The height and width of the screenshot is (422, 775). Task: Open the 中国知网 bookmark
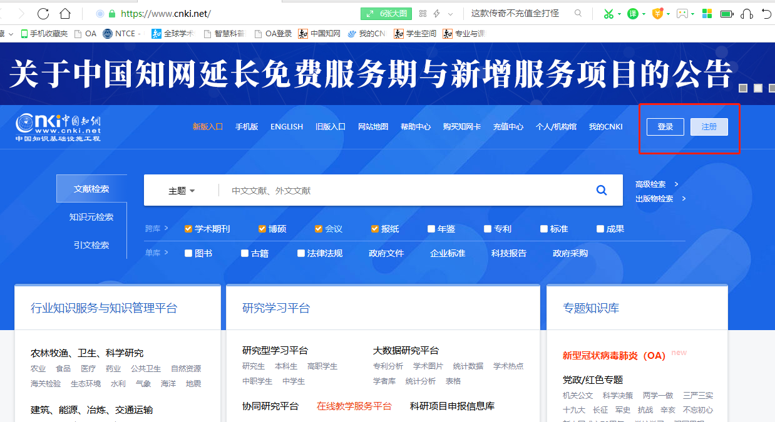pos(319,34)
